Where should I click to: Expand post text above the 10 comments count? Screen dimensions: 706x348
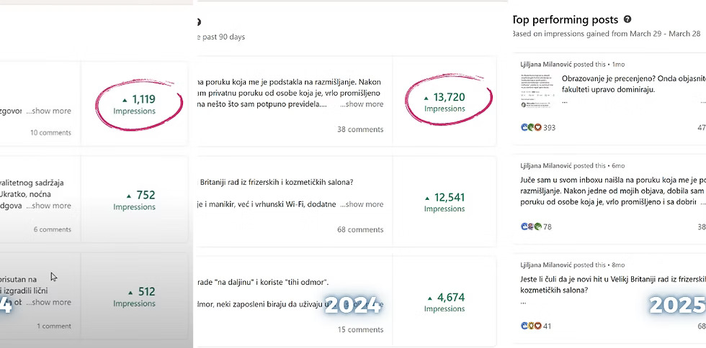point(48,111)
